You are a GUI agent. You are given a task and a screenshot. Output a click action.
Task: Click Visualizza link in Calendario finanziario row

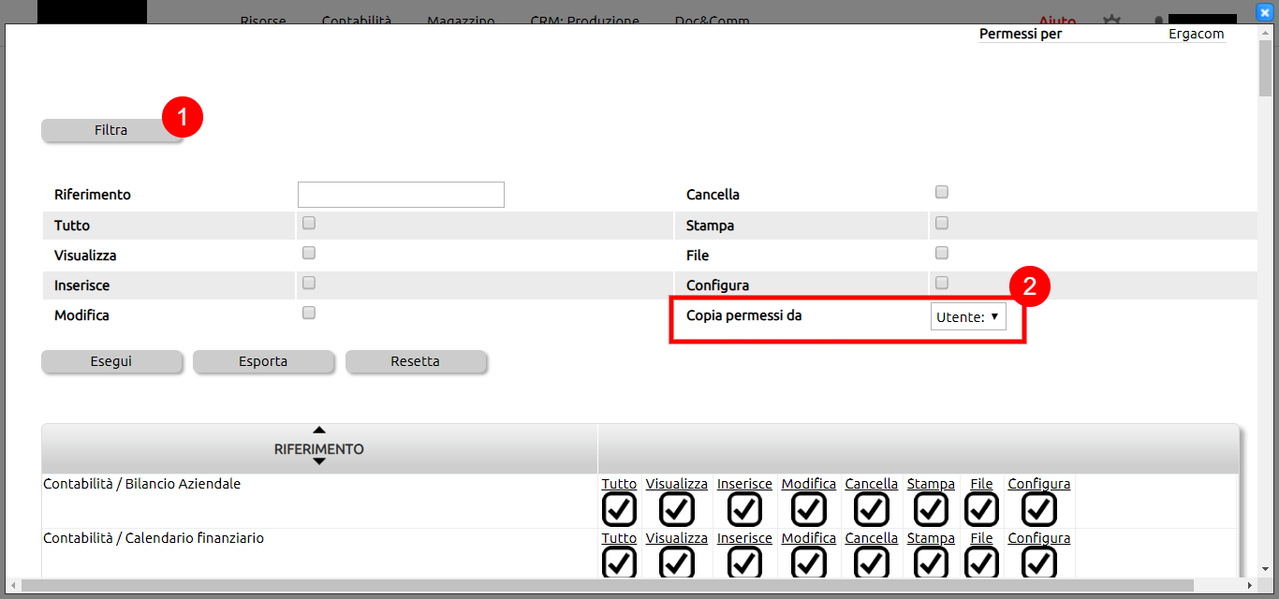coord(677,538)
